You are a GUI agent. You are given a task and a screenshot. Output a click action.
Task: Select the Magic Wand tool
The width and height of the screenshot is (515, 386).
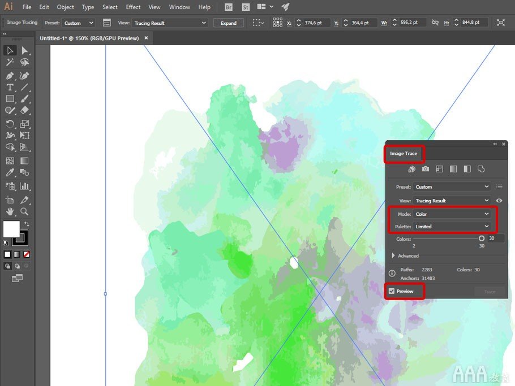point(10,62)
